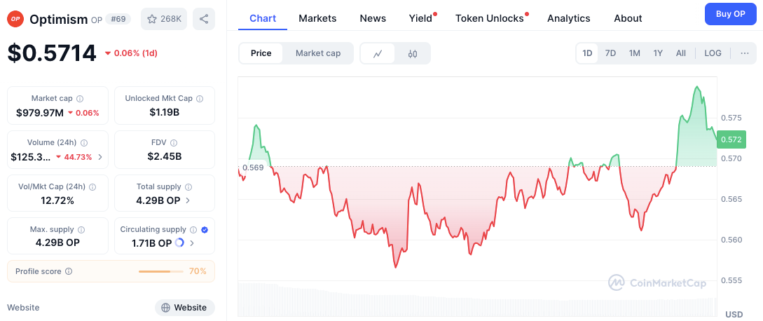The image size is (763, 321).
Task: Click the share icon next to watchlist
Action: (x=204, y=19)
